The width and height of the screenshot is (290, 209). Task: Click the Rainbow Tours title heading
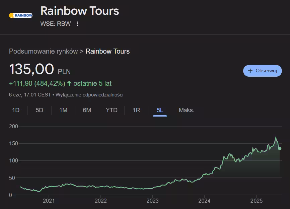click(x=80, y=11)
